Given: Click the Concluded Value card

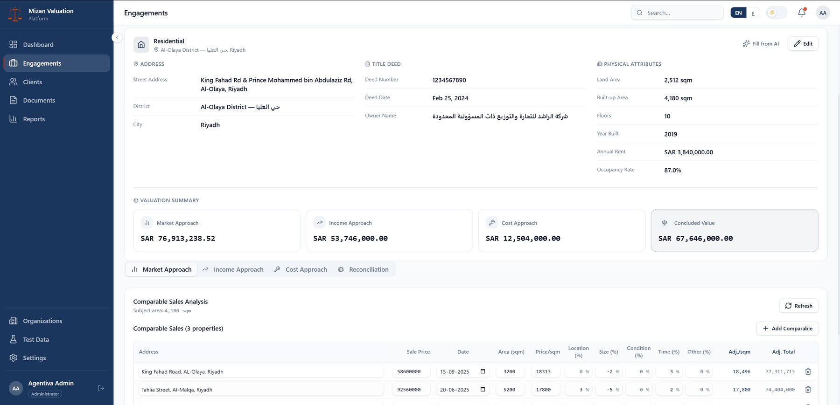Looking at the screenshot, I should click(x=735, y=231).
